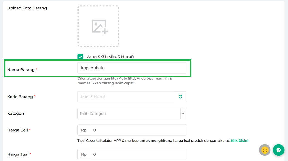Viewport: 288px width, 161px height.
Task: Click the Nama Barang field label
Action: tap(21, 70)
